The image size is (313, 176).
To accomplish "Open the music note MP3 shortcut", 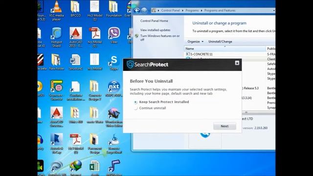I will point(114,168).
